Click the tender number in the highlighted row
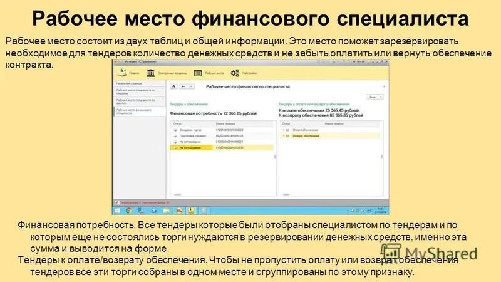Image resolution: width=501 pixels, height=282 pixels. 230,148
